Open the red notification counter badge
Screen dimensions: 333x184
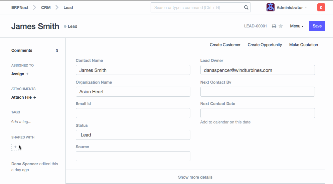coord(321,7)
